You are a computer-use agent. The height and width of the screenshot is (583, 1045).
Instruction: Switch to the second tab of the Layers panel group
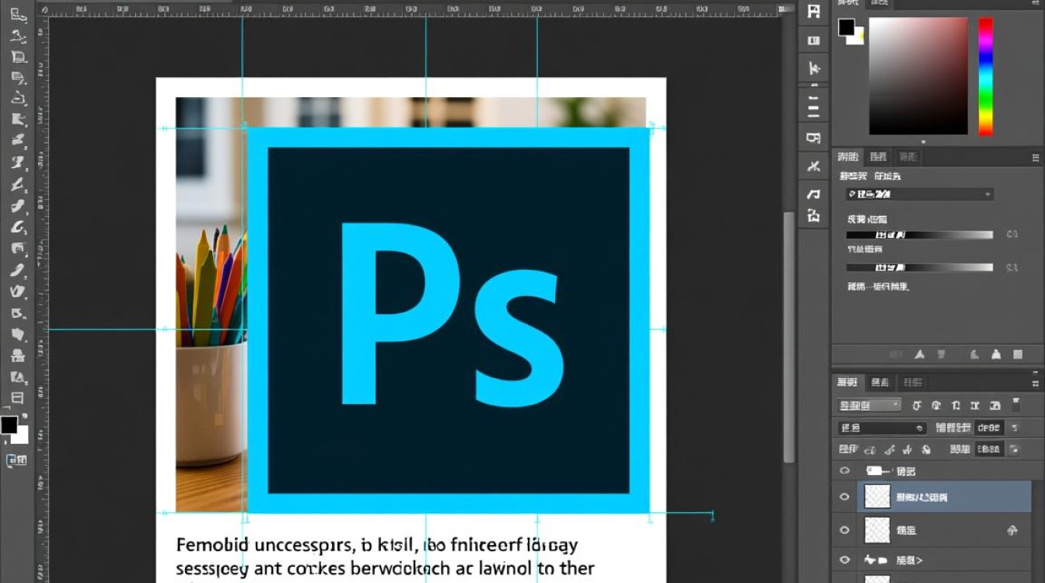pyautogui.click(x=879, y=382)
